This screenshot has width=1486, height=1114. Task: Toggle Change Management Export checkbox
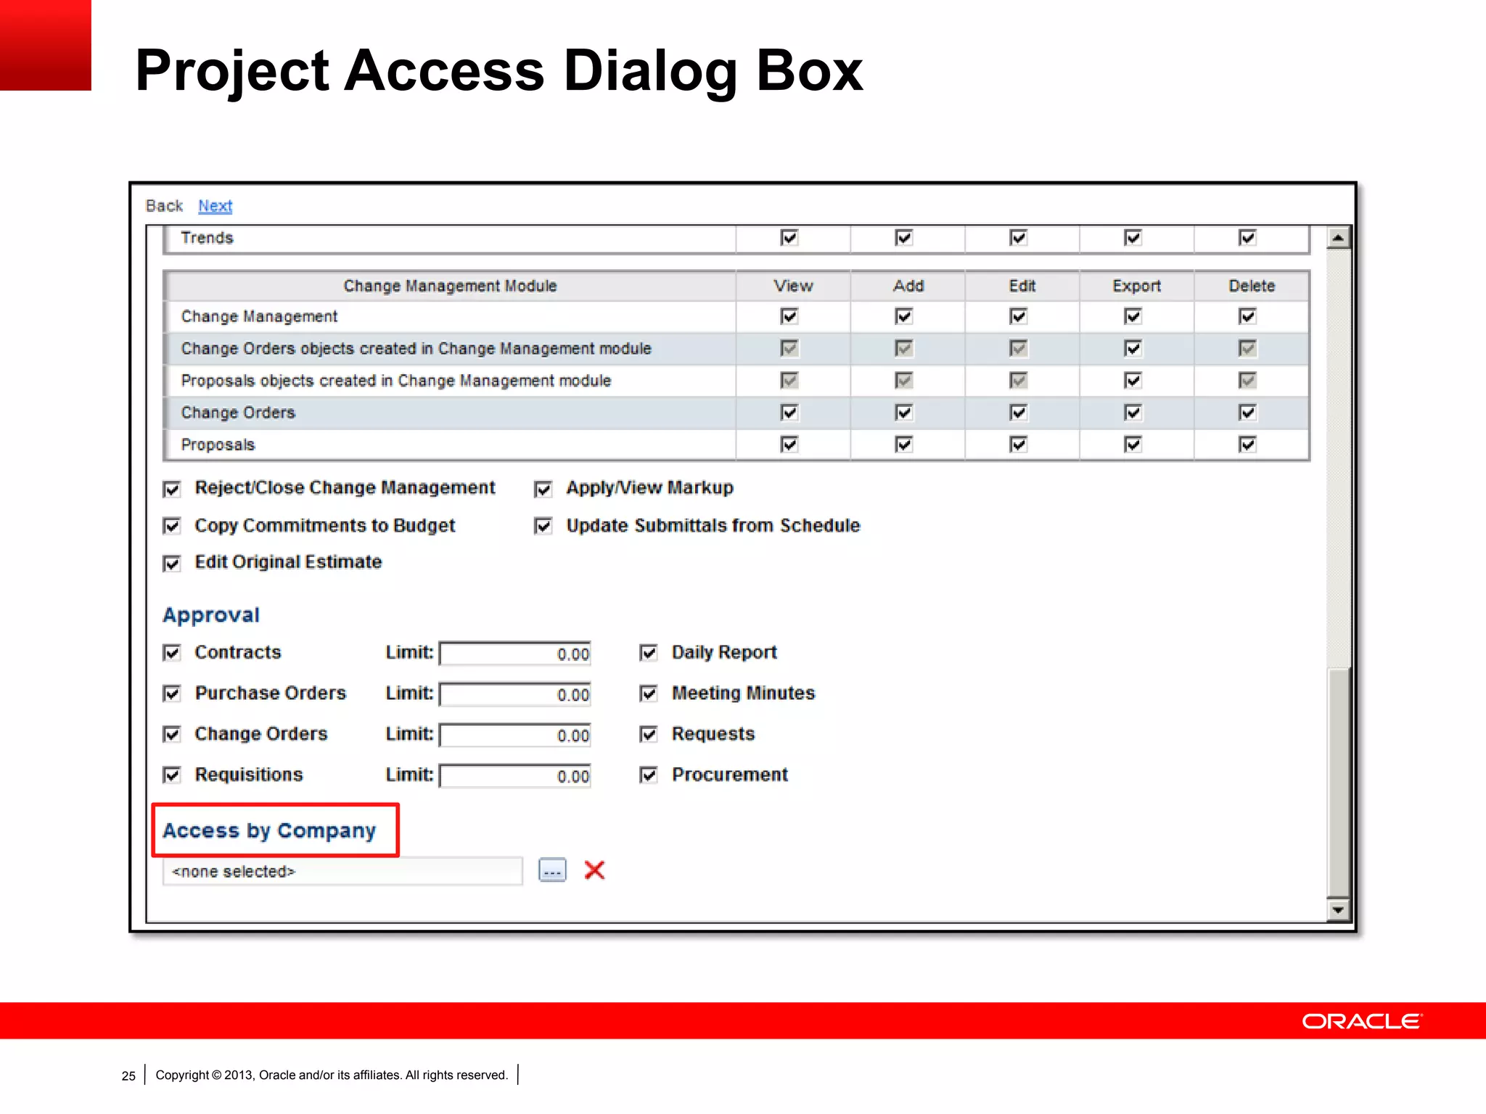pos(1133,316)
